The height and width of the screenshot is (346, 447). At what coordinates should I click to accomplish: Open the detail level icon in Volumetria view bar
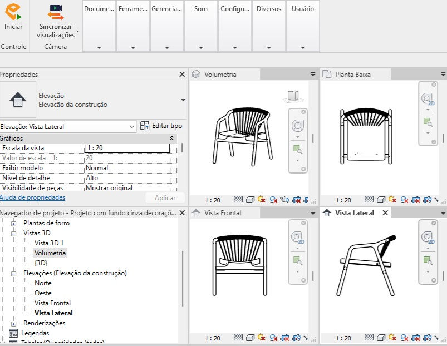[238, 199]
